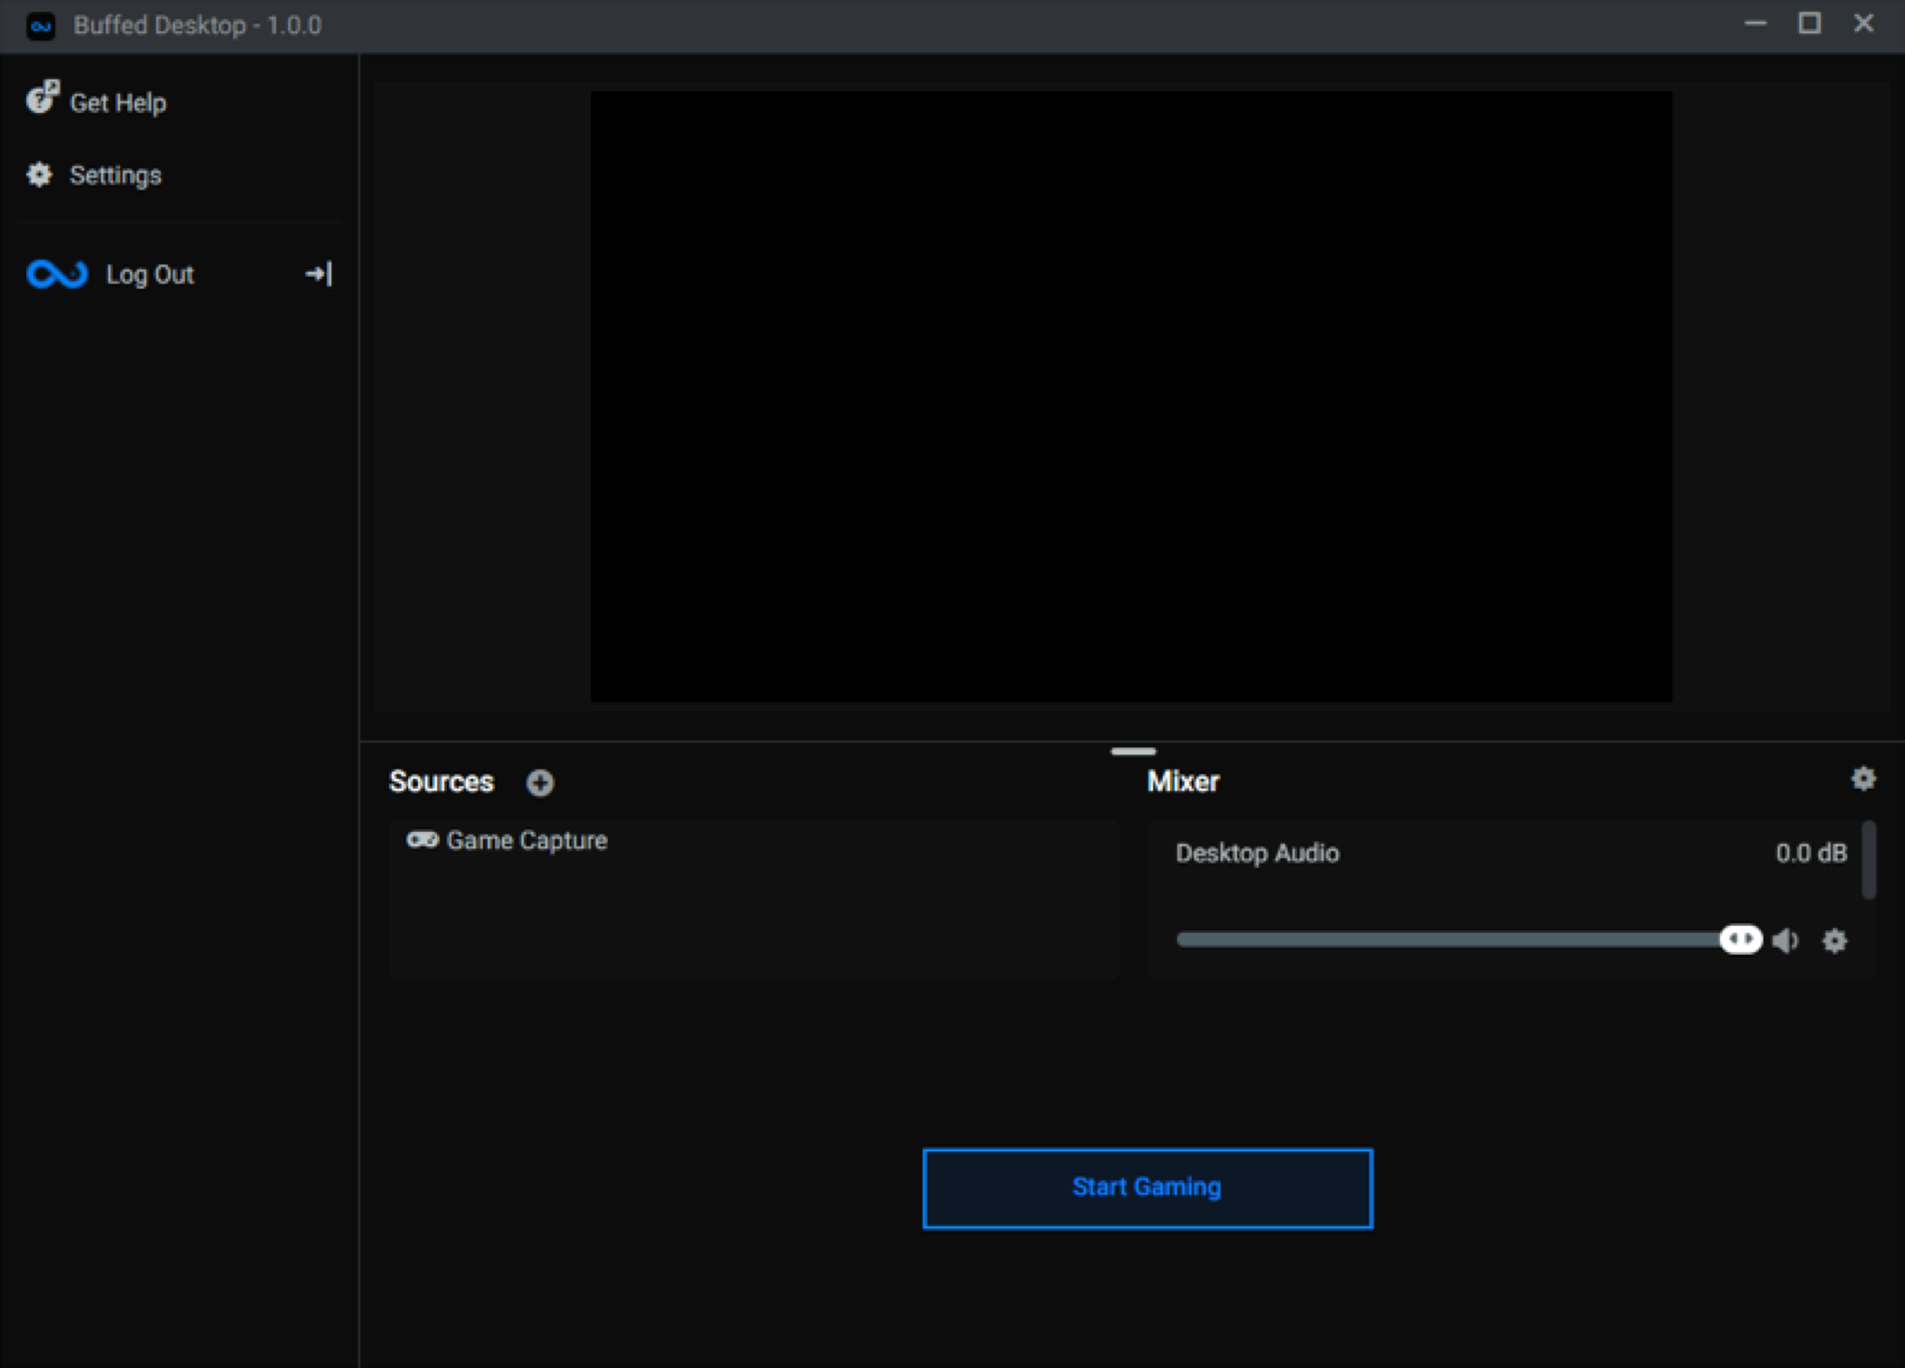
Task: Click the log out arrow icon
Action: pyautogui.click(x=319, y=273)
